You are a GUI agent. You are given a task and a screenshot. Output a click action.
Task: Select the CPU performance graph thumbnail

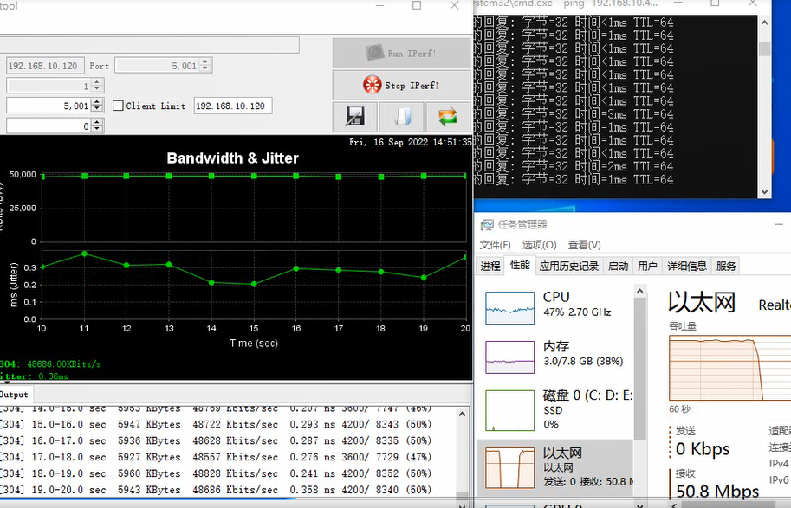click(510, 308)
